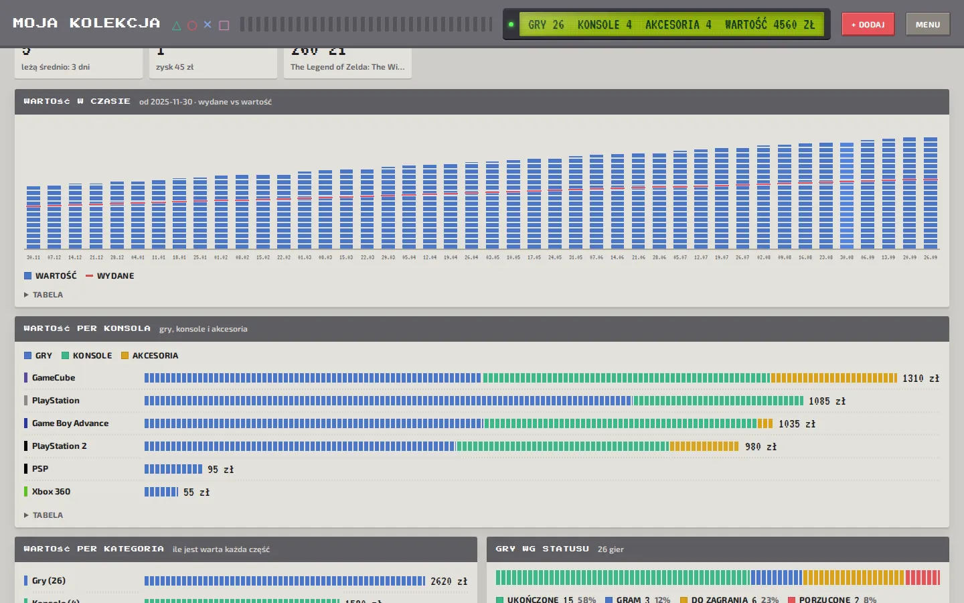
Task: Click the pink square icon in header
Action: 224,25
